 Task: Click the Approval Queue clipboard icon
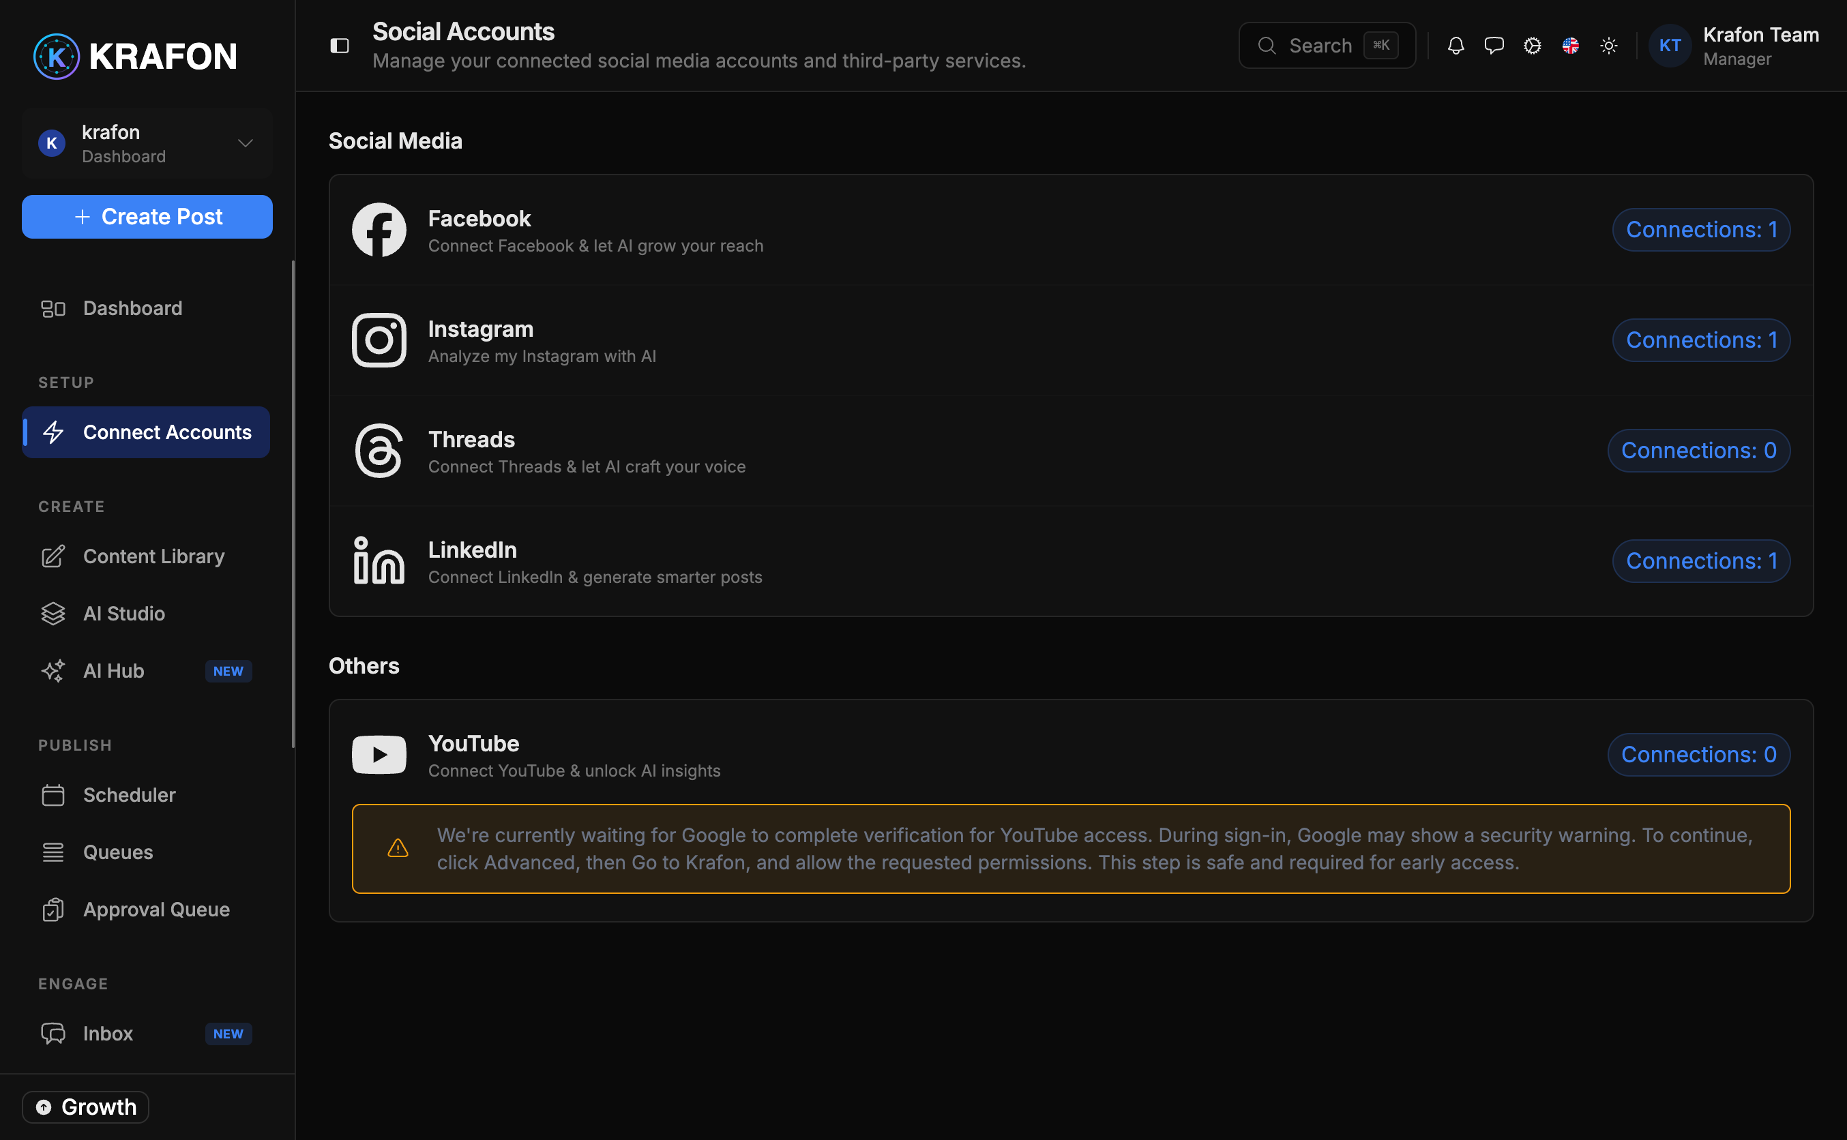coord(53,910)
